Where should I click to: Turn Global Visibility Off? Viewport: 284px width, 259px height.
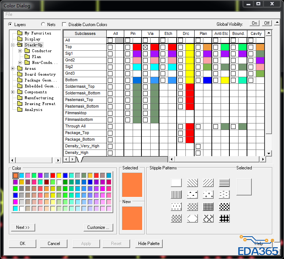click(267, 23)
